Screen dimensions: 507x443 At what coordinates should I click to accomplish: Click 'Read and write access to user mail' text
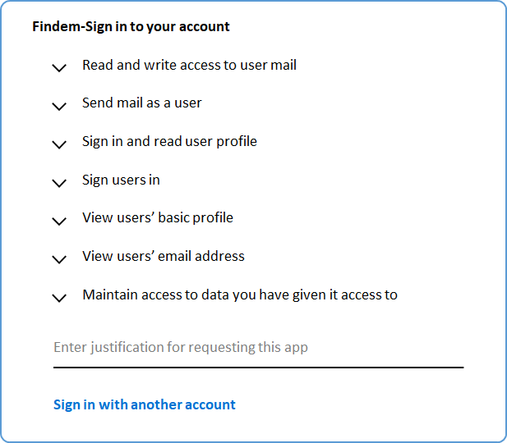coord(189,65)
